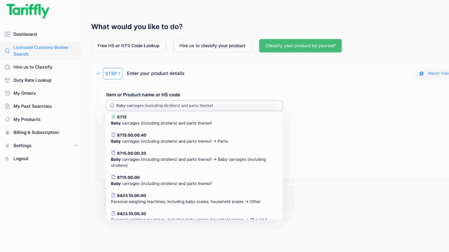
Task: Click the Hire us to Classify globe icon
Action: point(7,67)
